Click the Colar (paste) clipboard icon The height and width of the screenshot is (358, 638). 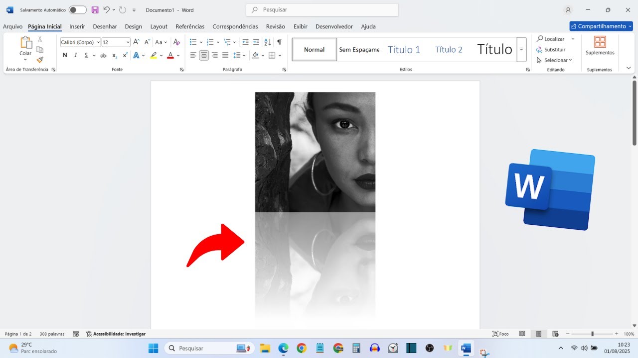[x=25, y=43]
